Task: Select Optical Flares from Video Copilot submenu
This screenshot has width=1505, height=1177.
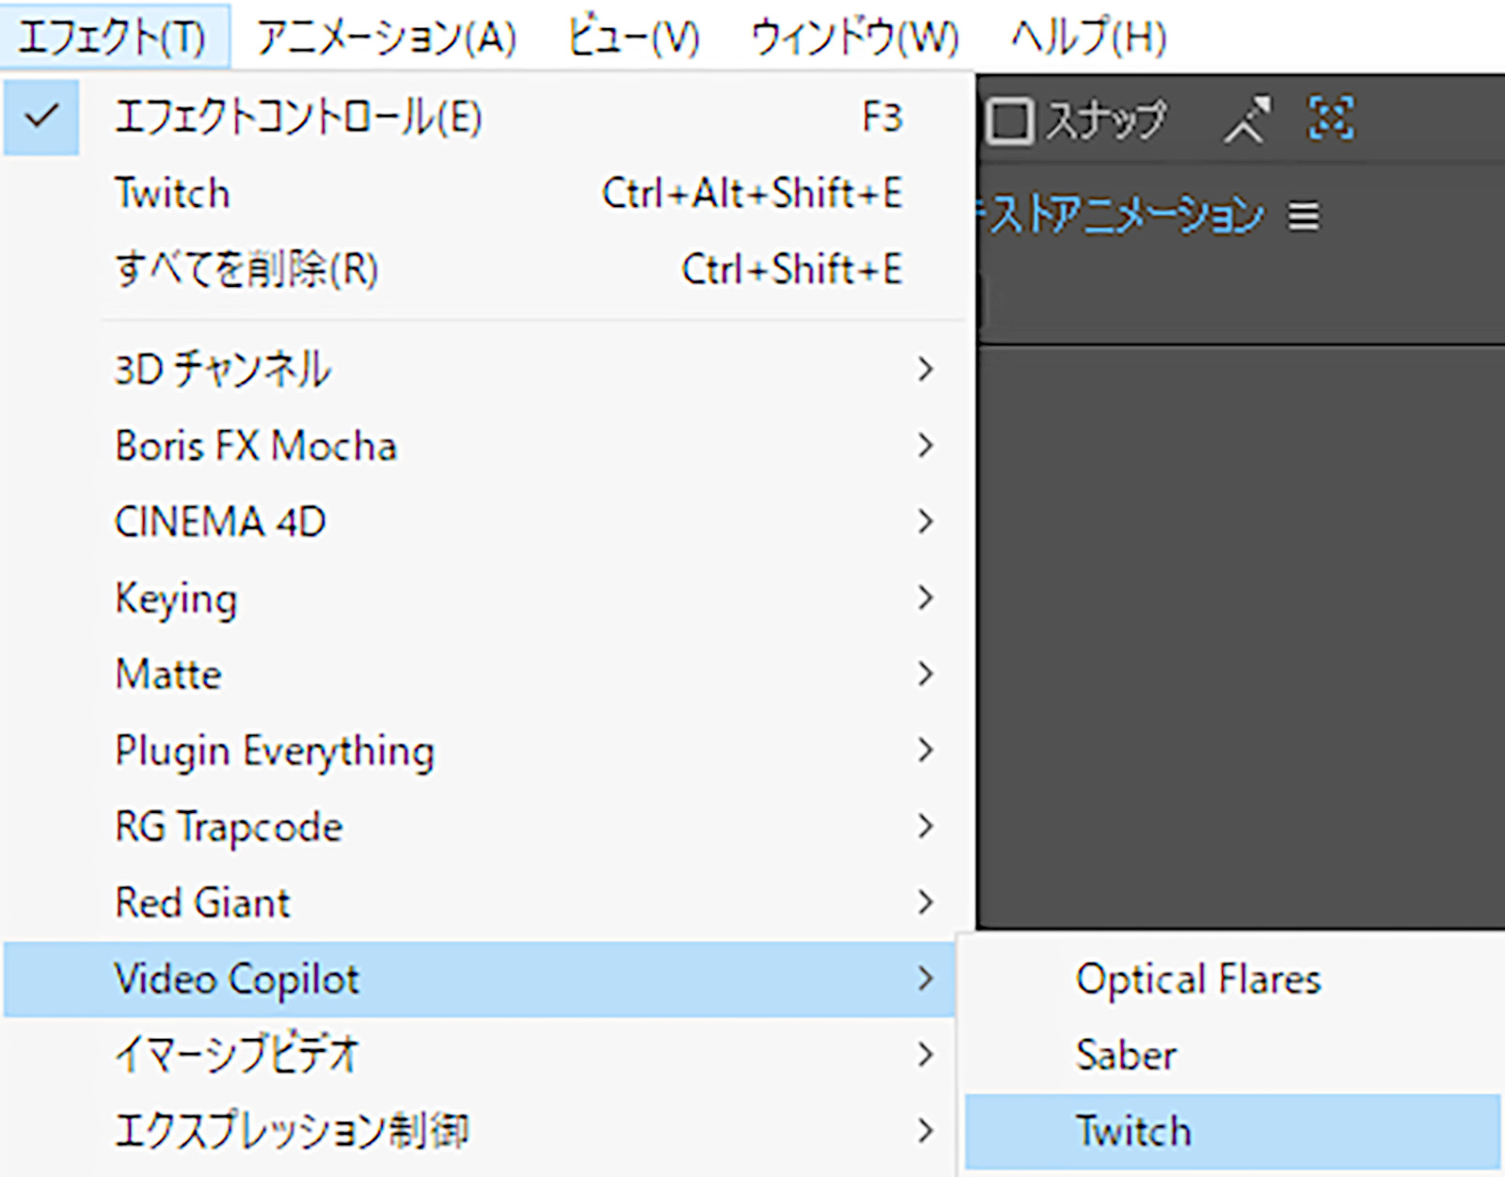Action: tap(1232, 979)
